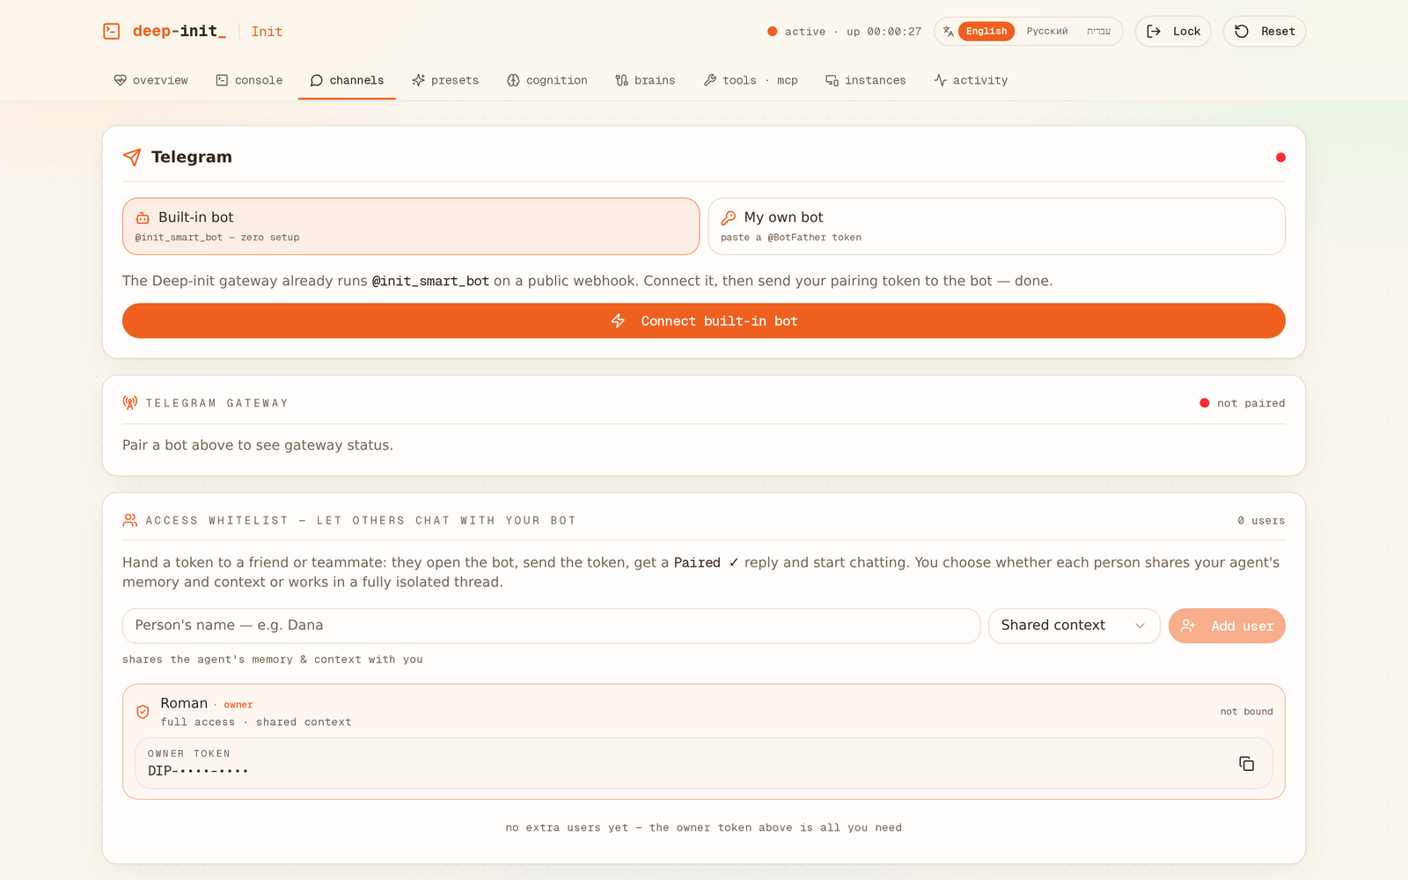This screenshot has height=880, width=1408.
Task: Switch language to Русский
Action: coord(1047,32)
